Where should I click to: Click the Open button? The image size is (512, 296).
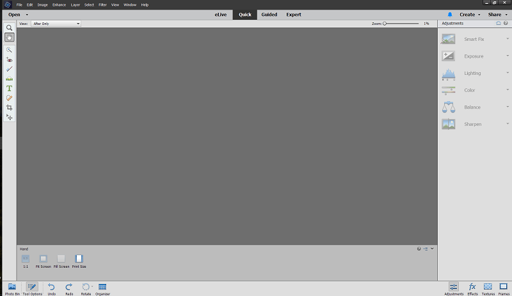click(14, 15)
